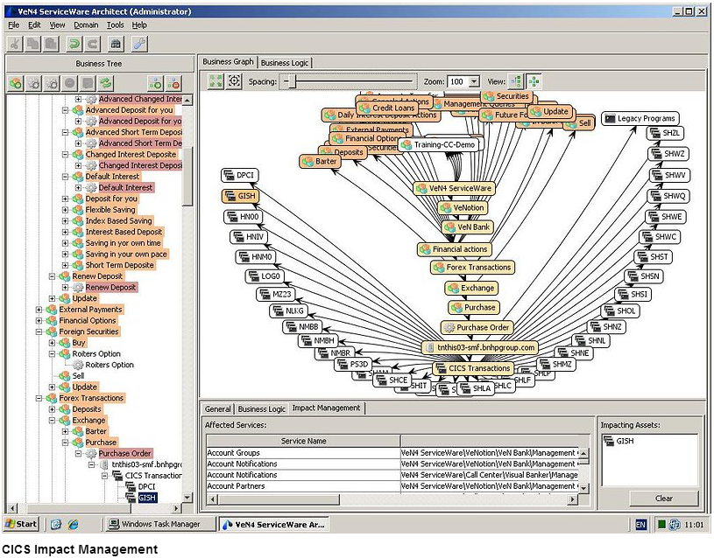
Task: Open the Zoom percentage dropdown
Action: click(474, 81)
